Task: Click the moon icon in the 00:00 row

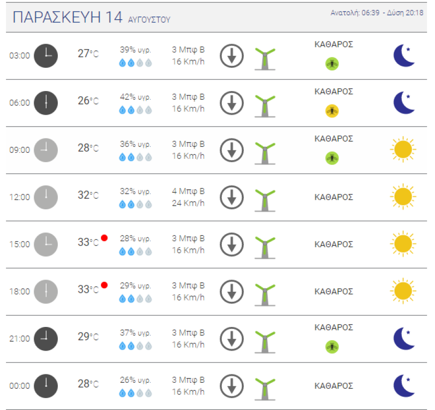Action: pyautogui.click(x=404, y=386)
